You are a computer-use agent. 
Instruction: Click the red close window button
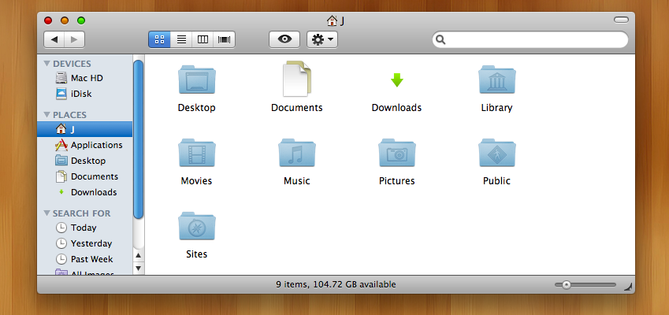[48, 20]
